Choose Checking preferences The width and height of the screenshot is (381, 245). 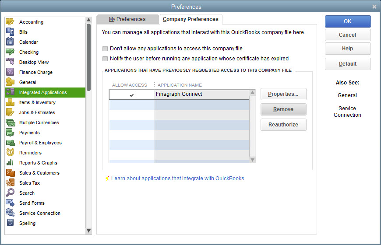tap(28, 52)
